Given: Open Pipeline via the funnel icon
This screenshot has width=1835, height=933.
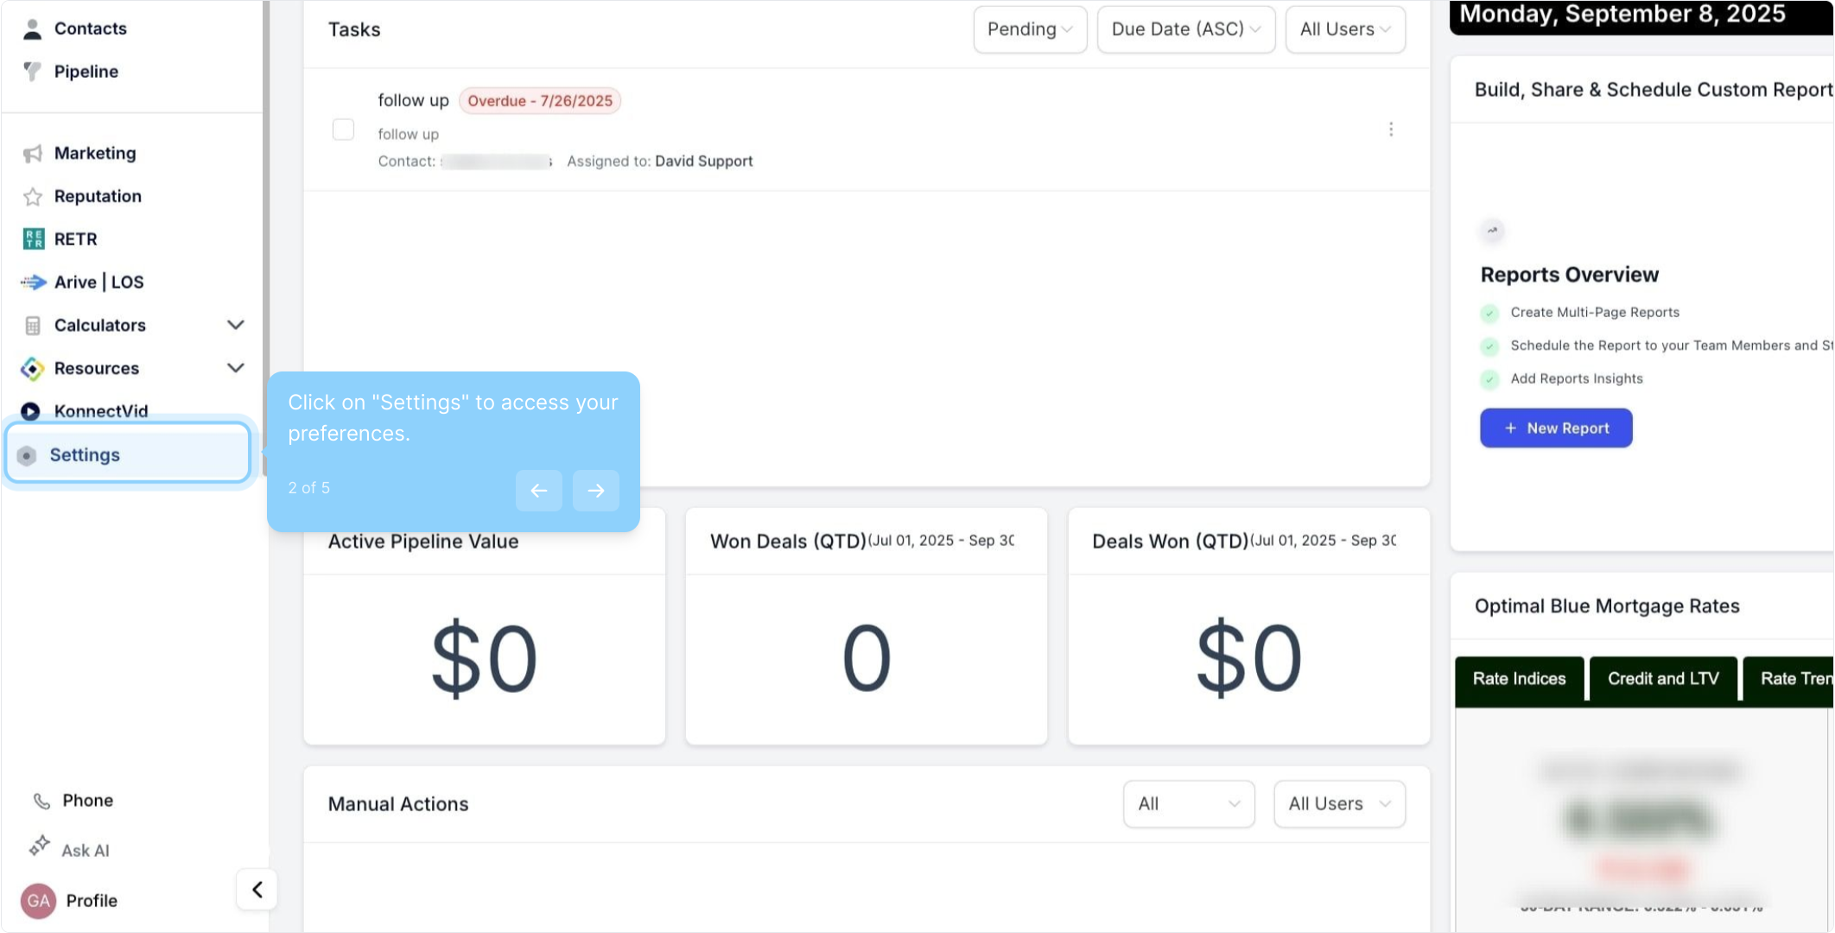Looking at the screenshot, I should click(32, 72).
